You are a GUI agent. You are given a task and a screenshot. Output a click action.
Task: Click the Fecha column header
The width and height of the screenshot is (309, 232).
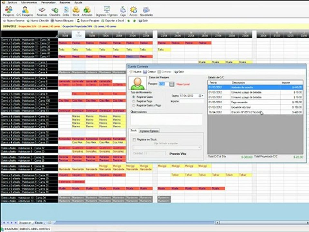219,83
